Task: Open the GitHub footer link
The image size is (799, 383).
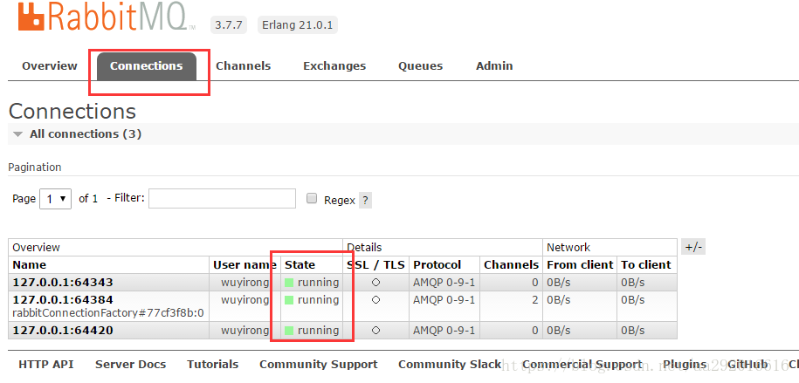Action: [x=747, y=365]
